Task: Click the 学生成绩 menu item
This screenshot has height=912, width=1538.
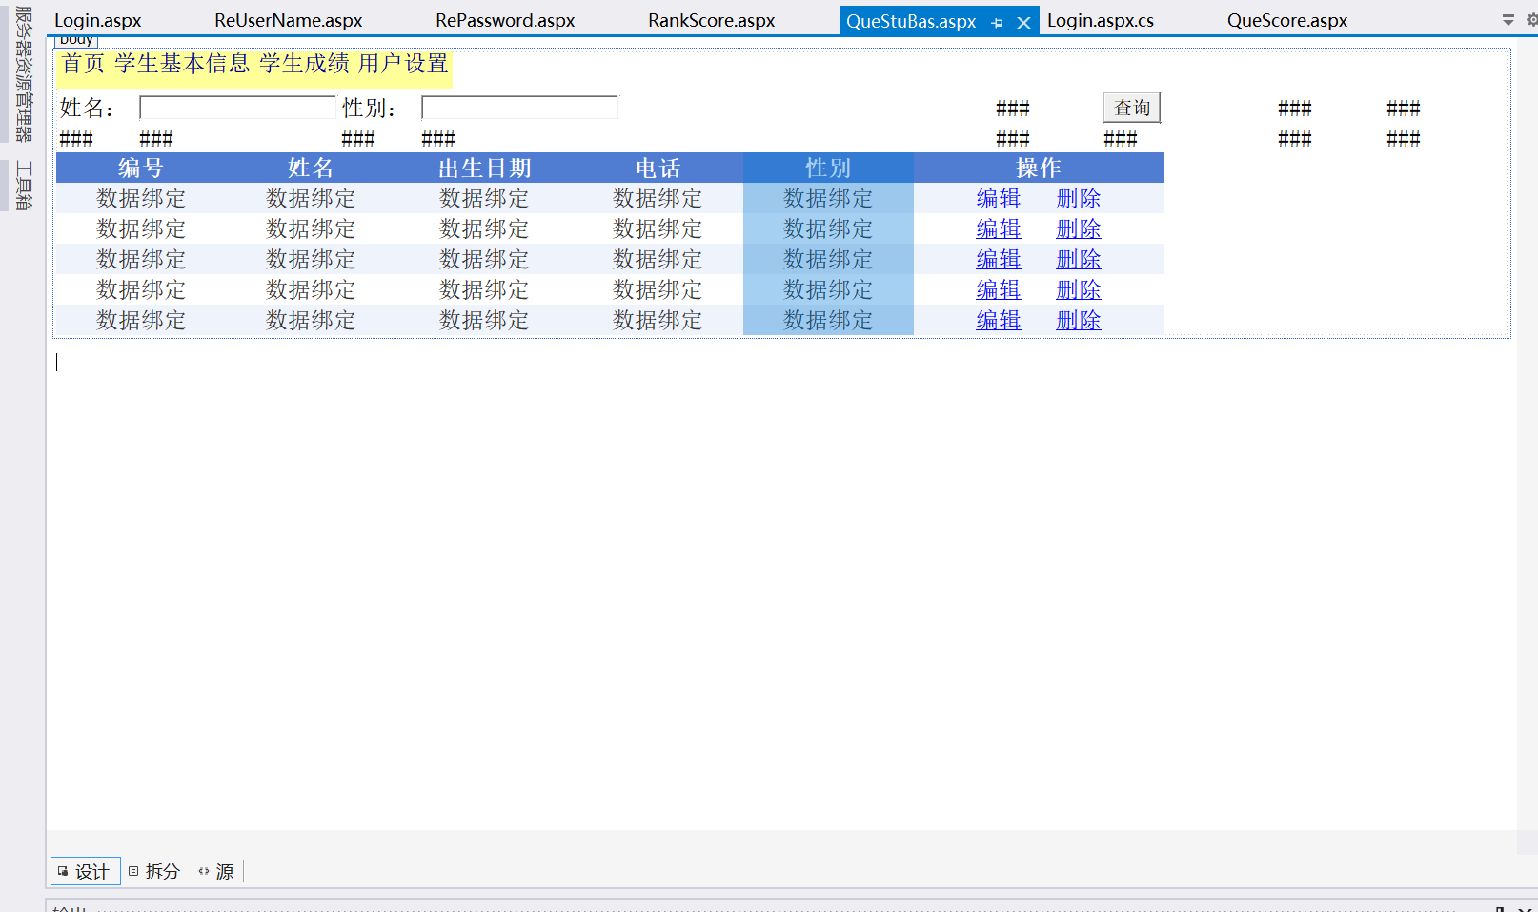Action: coord(305,64)
